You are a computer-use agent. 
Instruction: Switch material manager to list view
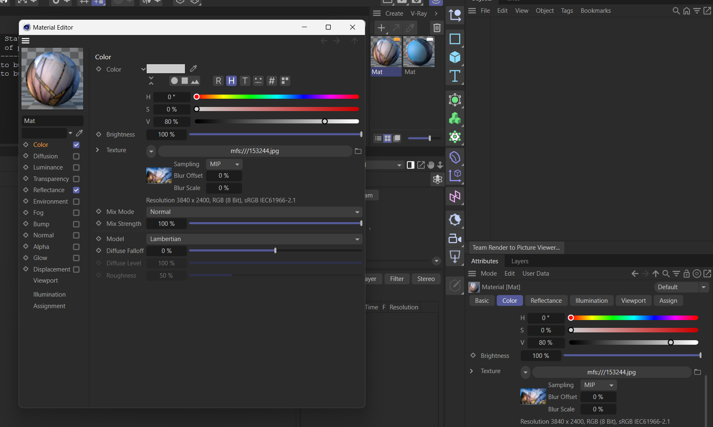click(x=378, y=139)
